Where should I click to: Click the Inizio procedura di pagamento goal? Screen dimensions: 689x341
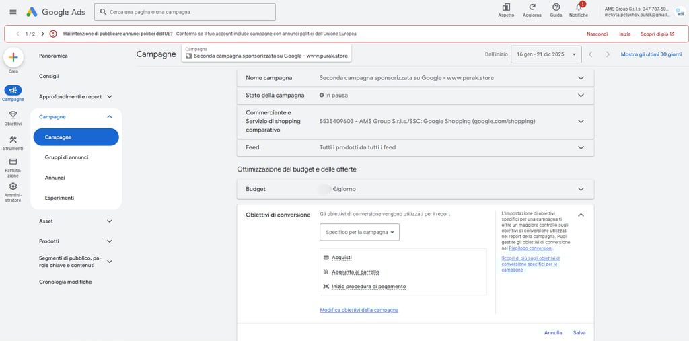369,287
